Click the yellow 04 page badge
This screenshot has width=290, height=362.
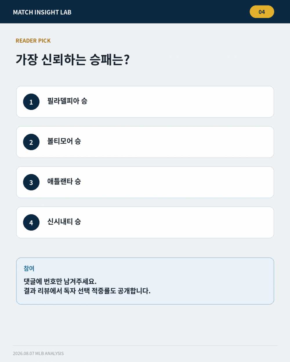click(x=262, y=12)
